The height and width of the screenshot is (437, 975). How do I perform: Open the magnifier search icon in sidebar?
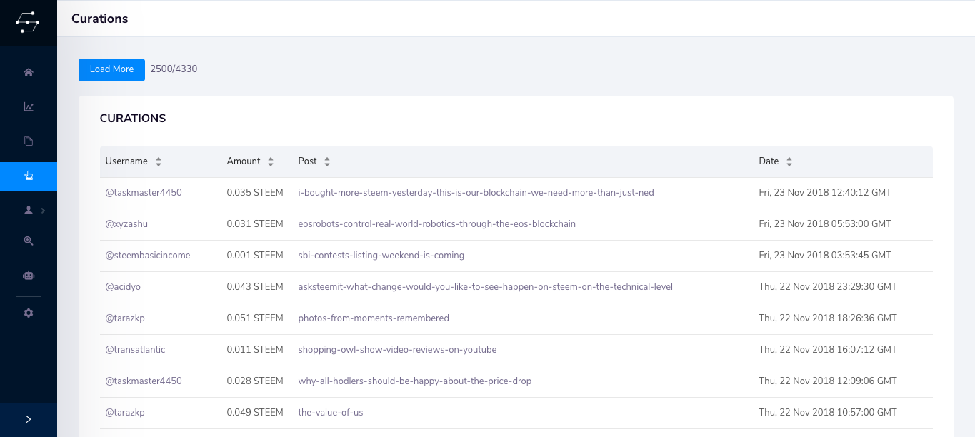[x=29, y=241]
